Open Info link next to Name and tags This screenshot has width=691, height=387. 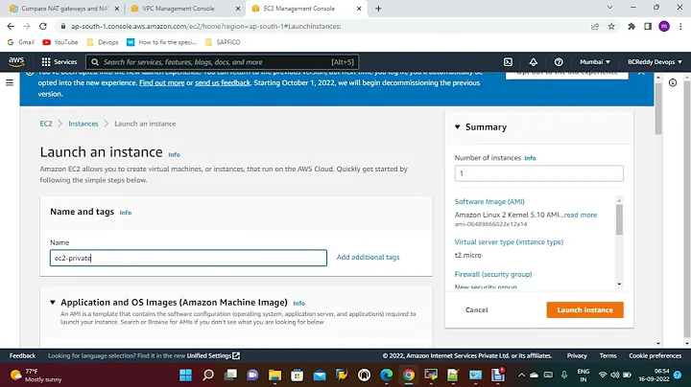coord(126,213)
